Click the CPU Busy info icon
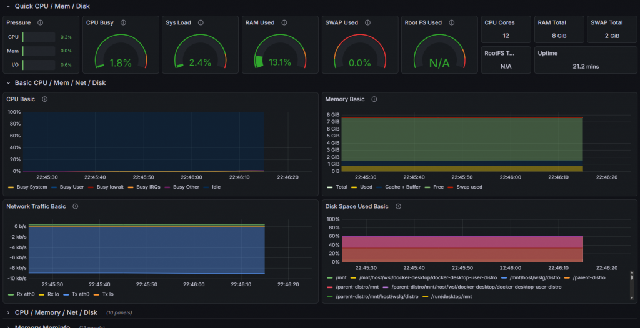Image resolution: width=640 pixels, height=328 pixels. click(x=123, y=22)
